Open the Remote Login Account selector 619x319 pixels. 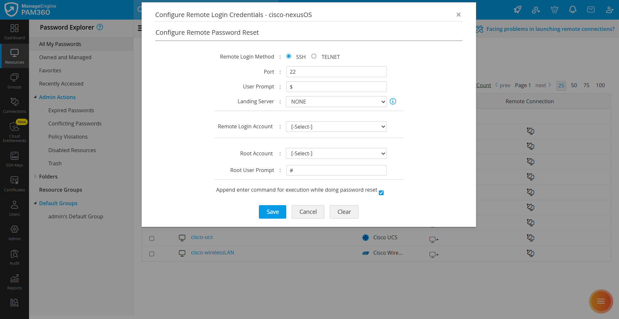point(336,126)
